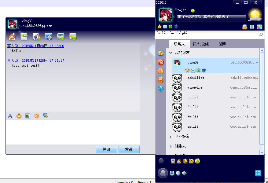The image size is (268, 183).
Task: Click the orange 充 recharge sidebar icon
Action: click(161, 80)
